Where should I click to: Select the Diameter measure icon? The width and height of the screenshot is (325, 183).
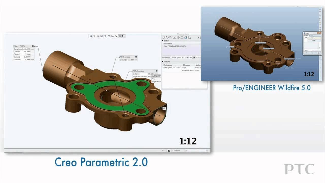(178, 37)
